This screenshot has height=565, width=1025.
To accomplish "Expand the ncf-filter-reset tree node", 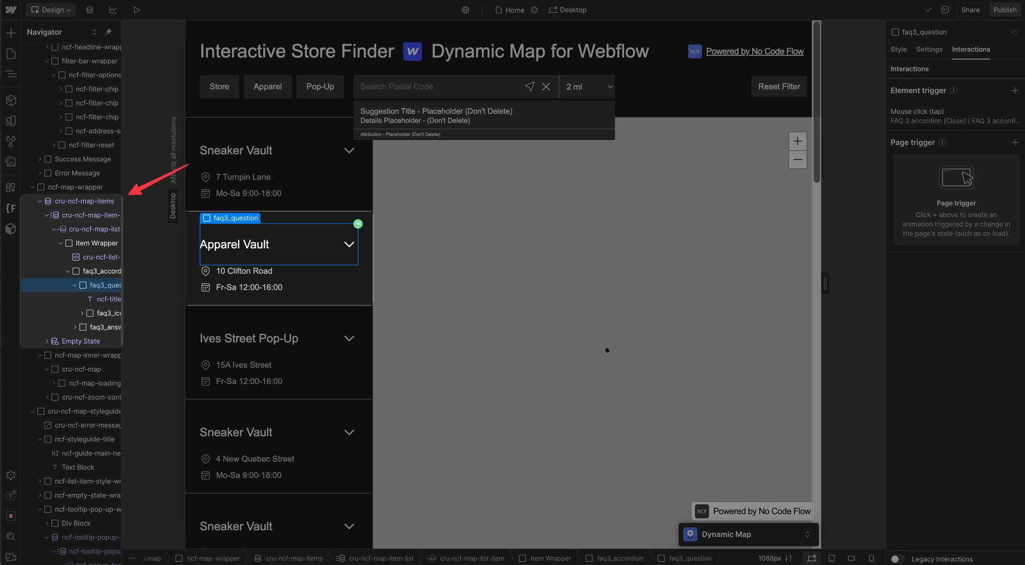I will coord(54,145).
